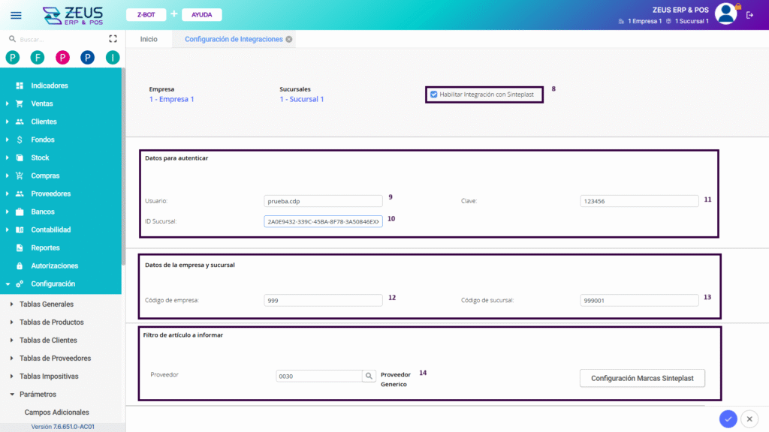
Task: Click the Indicadores dashboard icon
Action: coord(20,85)
